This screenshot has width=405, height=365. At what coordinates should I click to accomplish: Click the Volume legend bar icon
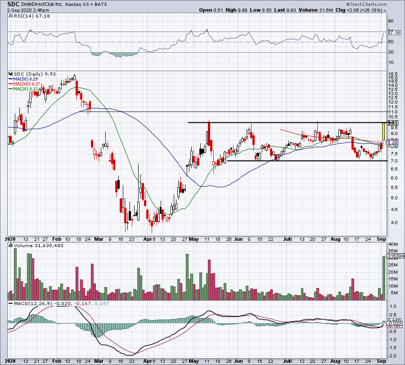10,245
